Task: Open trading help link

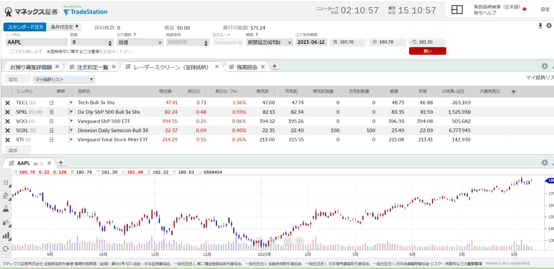Action: pyautogui.click(x=485, y=13)
